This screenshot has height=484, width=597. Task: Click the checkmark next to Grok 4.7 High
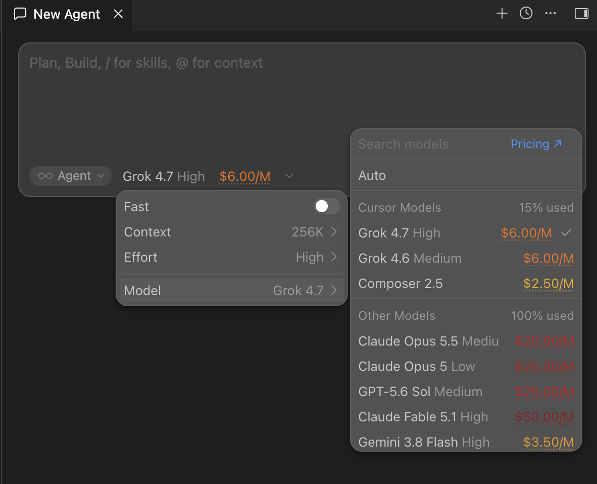pos(566,233)
